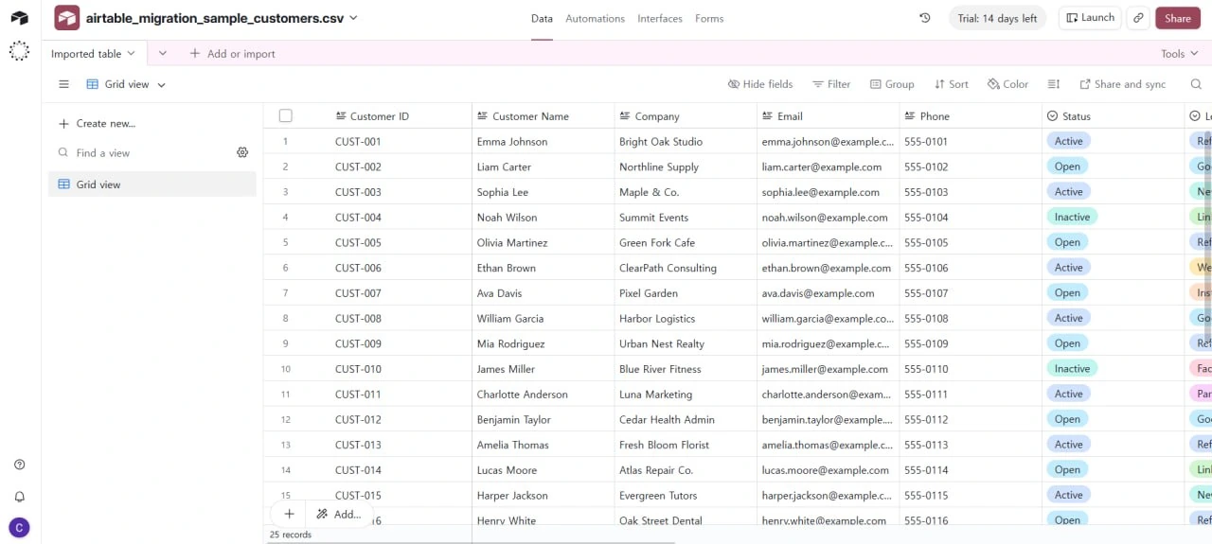Click the copy link icon button
The height and width of the screenshot is (544, 1212).
pyautogui.click(x=1139, y=18)
